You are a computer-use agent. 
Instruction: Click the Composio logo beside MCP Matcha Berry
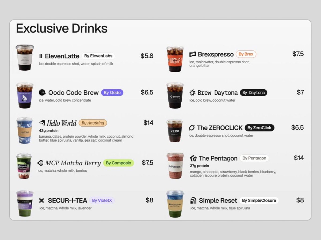point(40,163)
